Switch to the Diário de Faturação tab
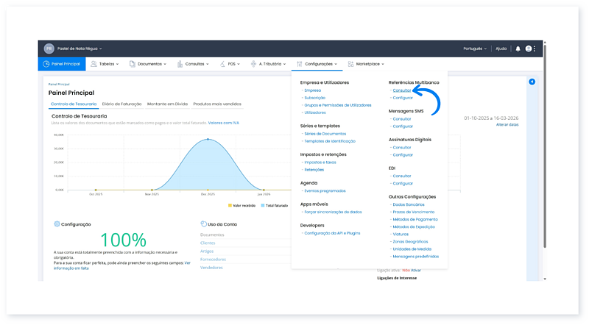The height and width of the screenshot is (325, 589). [121, 104]
